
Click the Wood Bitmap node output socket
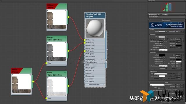pos(33,81)
